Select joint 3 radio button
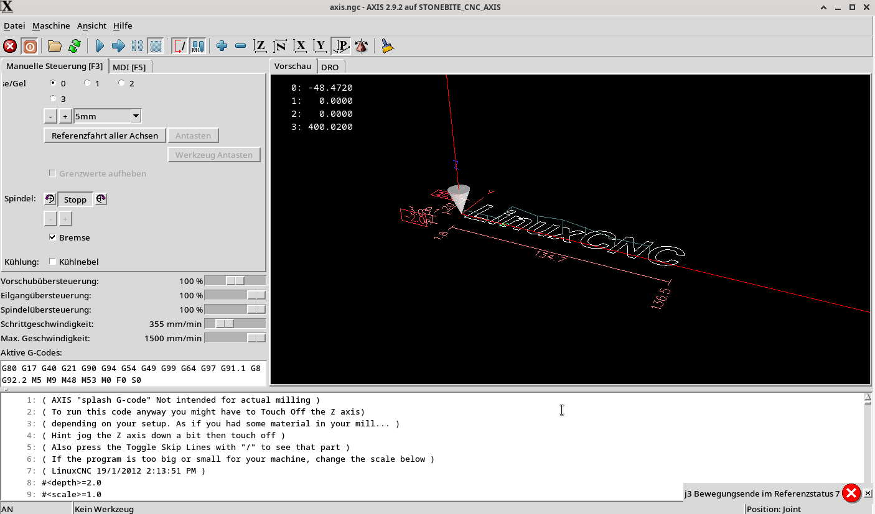This screenshot has height=514, width=875. [54, 99]
